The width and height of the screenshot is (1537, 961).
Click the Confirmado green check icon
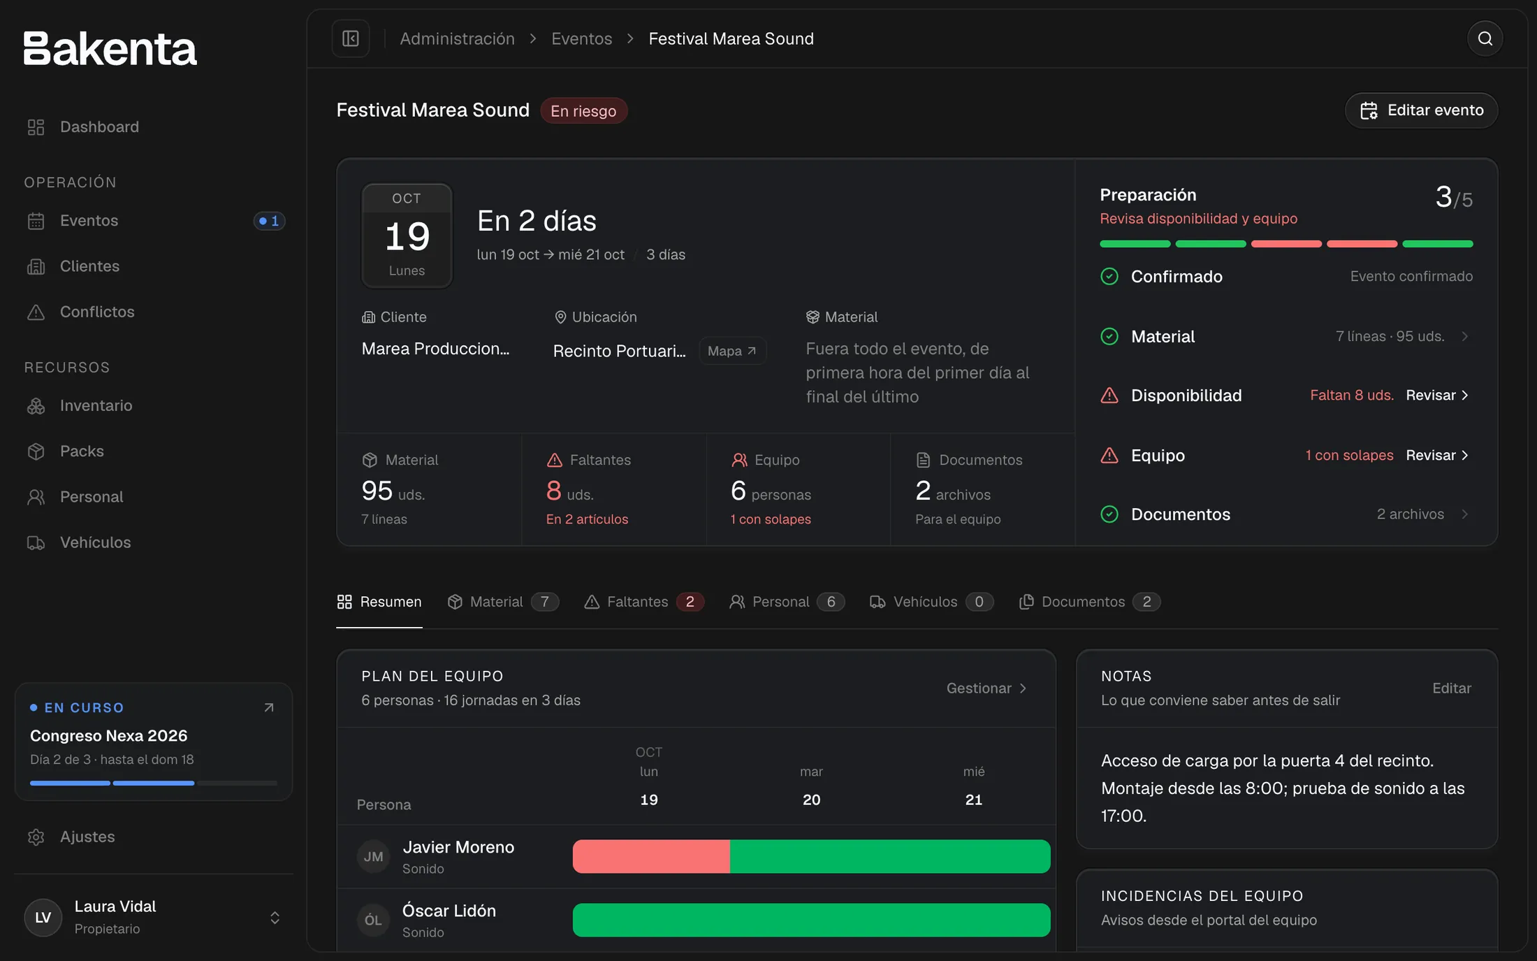(x=1109, y=276)
